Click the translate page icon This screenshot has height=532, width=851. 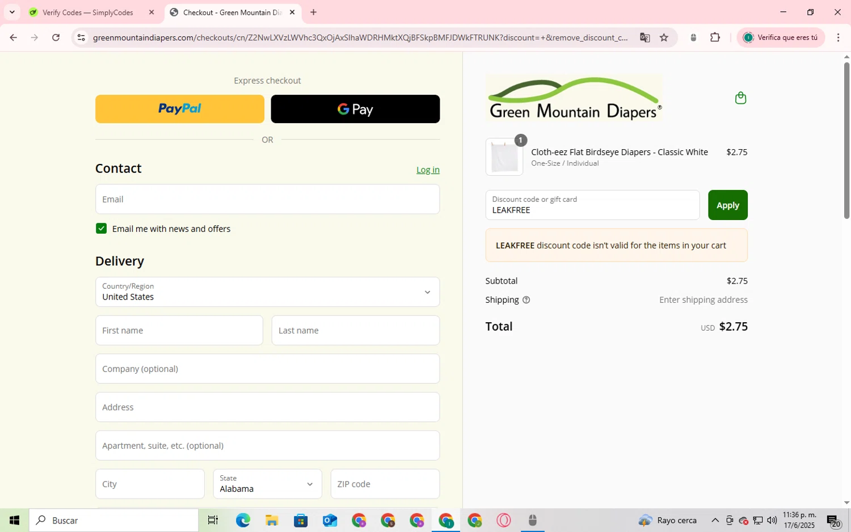click(x=644, y=37)
